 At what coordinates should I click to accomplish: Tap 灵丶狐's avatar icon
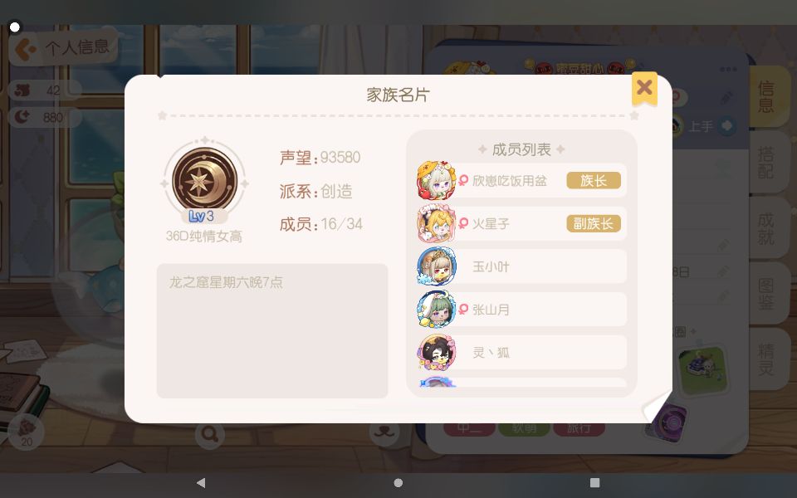point(436,352)
